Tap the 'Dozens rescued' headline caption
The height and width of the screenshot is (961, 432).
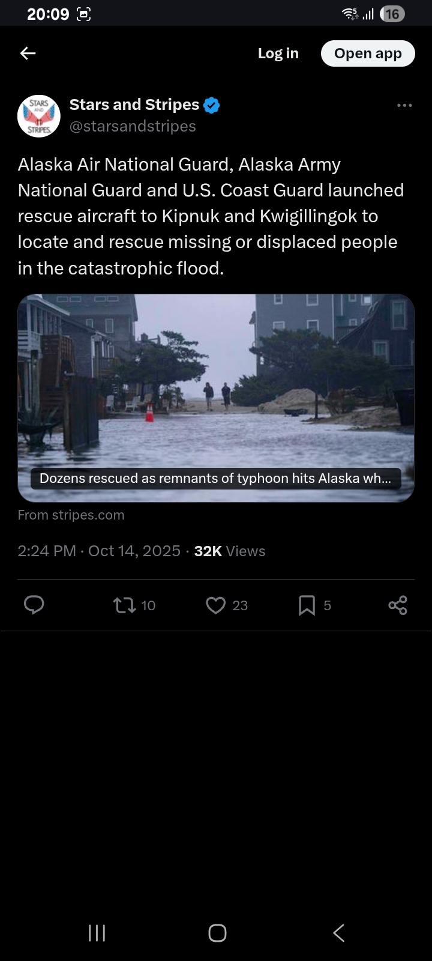(x=215, y=479)
